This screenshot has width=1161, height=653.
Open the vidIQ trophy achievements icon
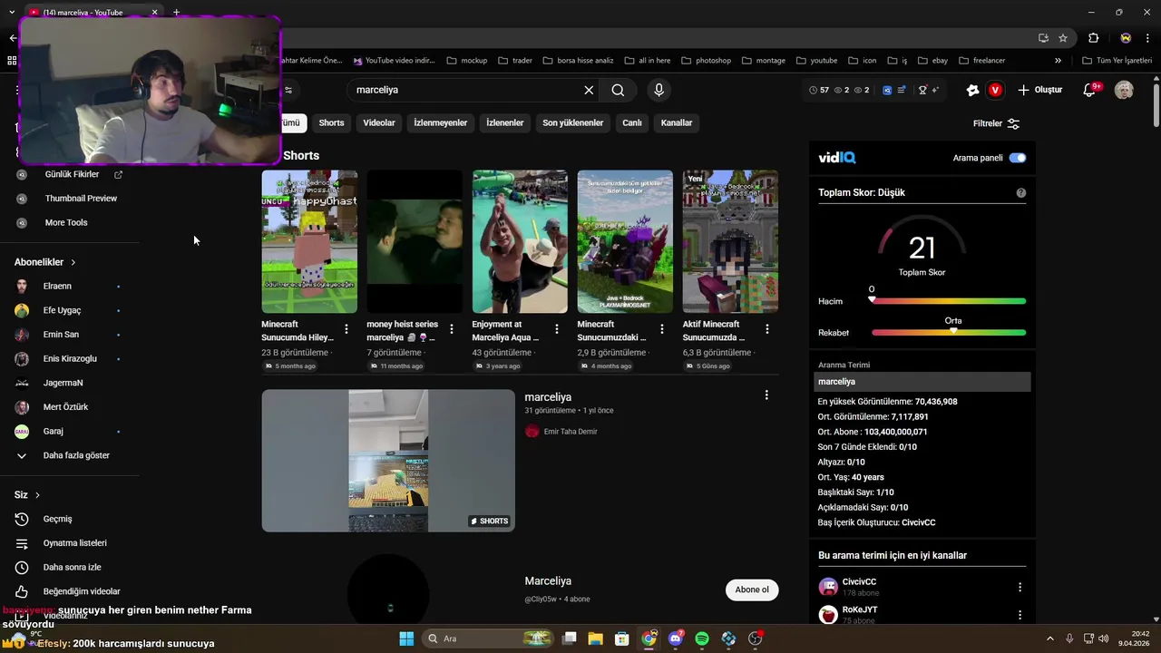pos(922,90)
